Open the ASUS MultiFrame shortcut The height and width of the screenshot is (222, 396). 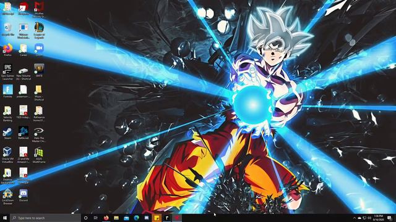pyautogui.click(x=39, y=155)
